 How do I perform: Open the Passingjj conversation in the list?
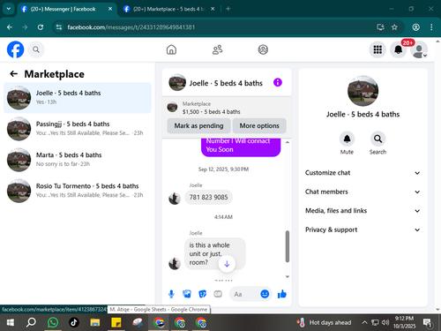78,129
